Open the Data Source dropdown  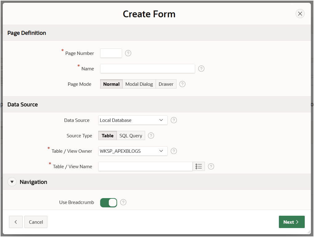[x=133, y=120]
